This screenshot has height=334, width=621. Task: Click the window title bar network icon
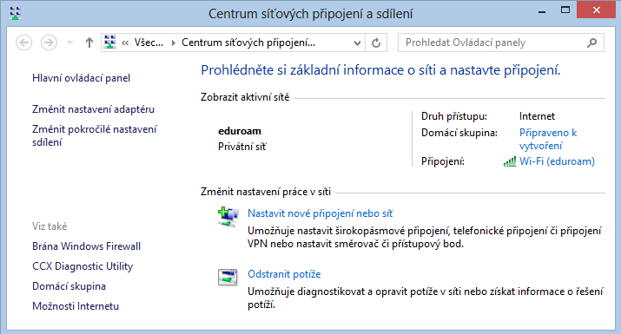coord(15,13)
